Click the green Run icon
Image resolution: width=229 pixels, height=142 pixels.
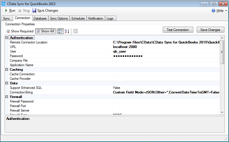(x=6, y=11)
